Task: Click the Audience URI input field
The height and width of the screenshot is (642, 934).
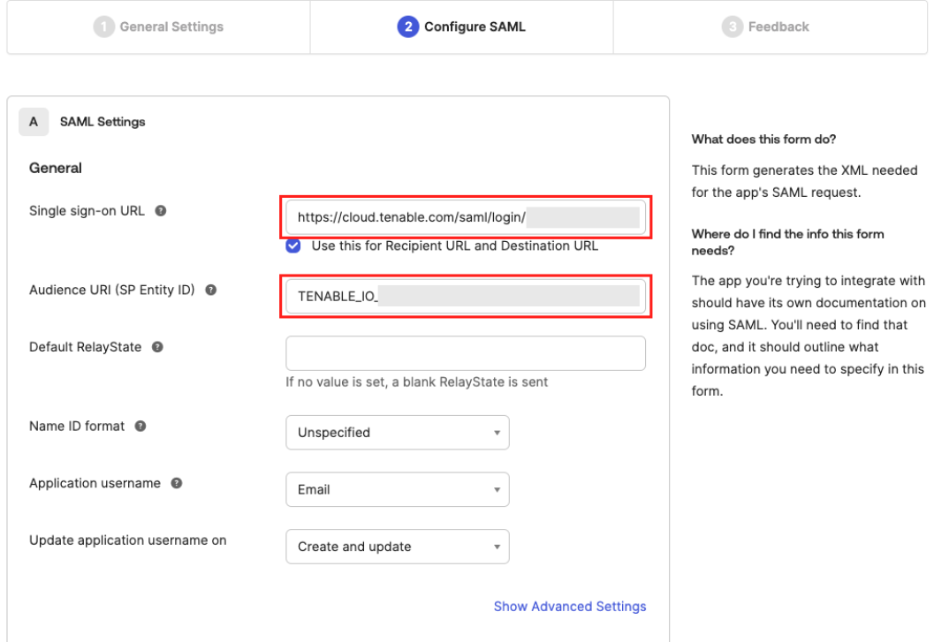Action: (x=465, y=297)
